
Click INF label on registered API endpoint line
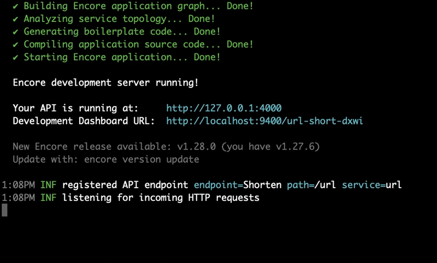(x=48, y=185)
